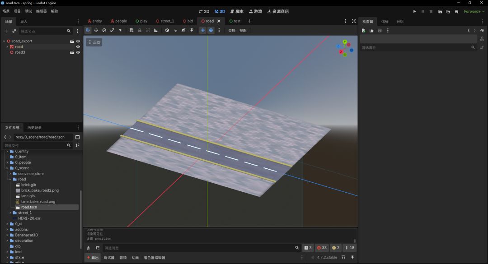488x264 pixels.
Task: Toggle error messages filter showing 33
Action: [322, 248]
